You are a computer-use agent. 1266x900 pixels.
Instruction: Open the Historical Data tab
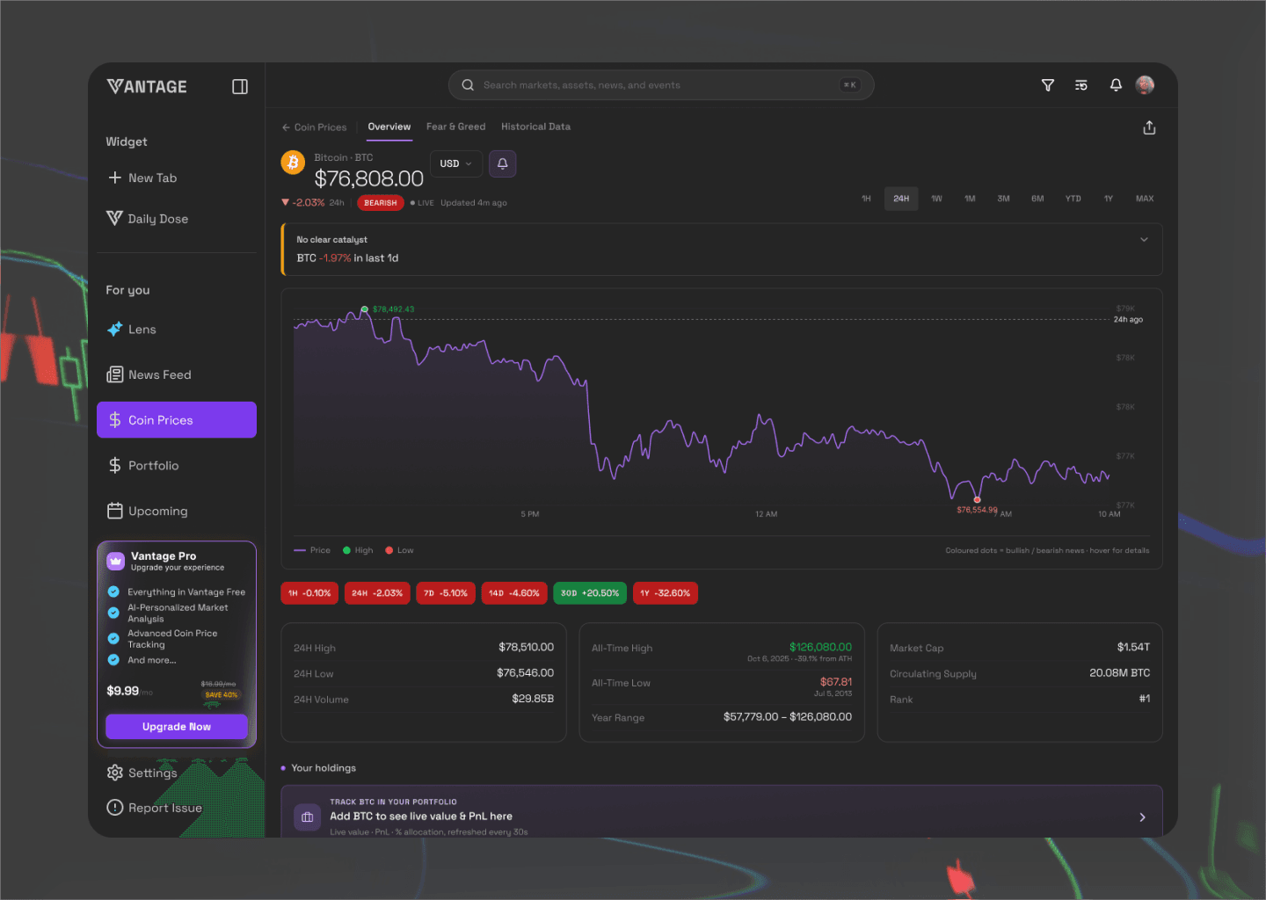(x=535, y=127)
